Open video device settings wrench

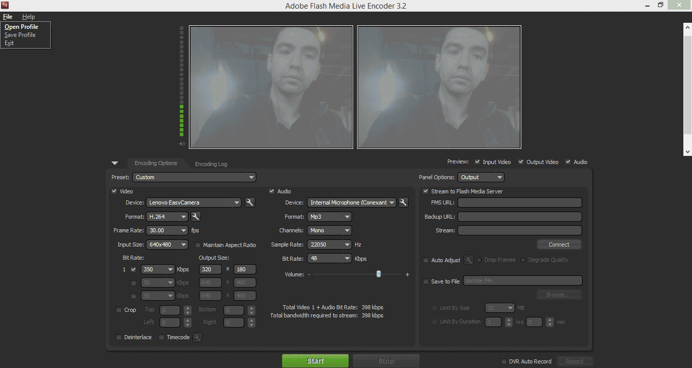point(249,202)
